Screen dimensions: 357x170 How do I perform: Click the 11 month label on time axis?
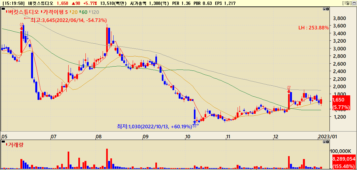click(x=229, y=137)
